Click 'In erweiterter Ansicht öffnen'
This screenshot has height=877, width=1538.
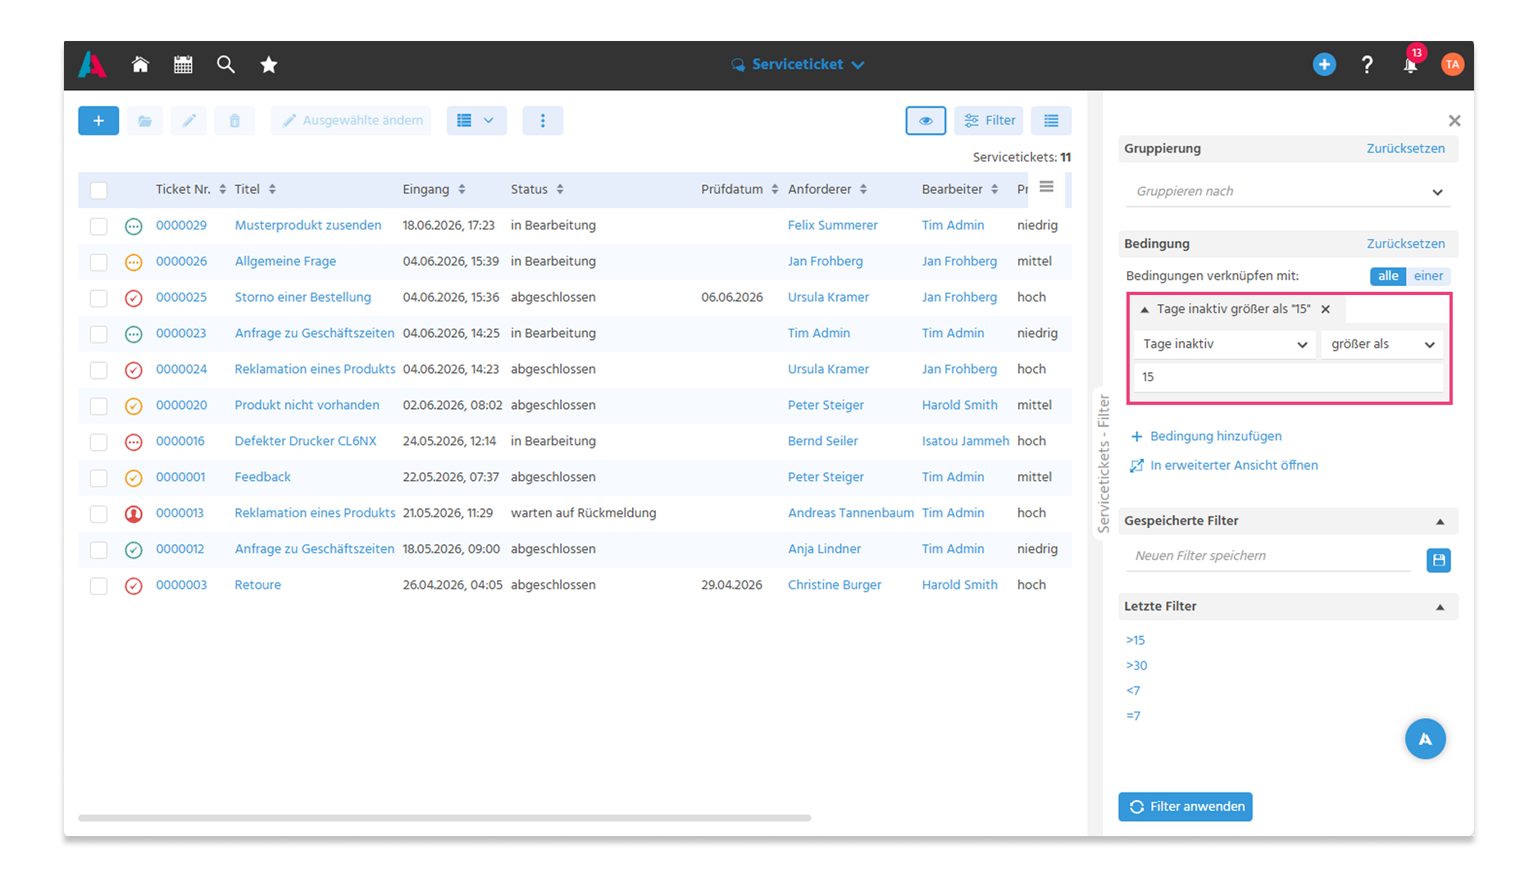coord(1224,466)
